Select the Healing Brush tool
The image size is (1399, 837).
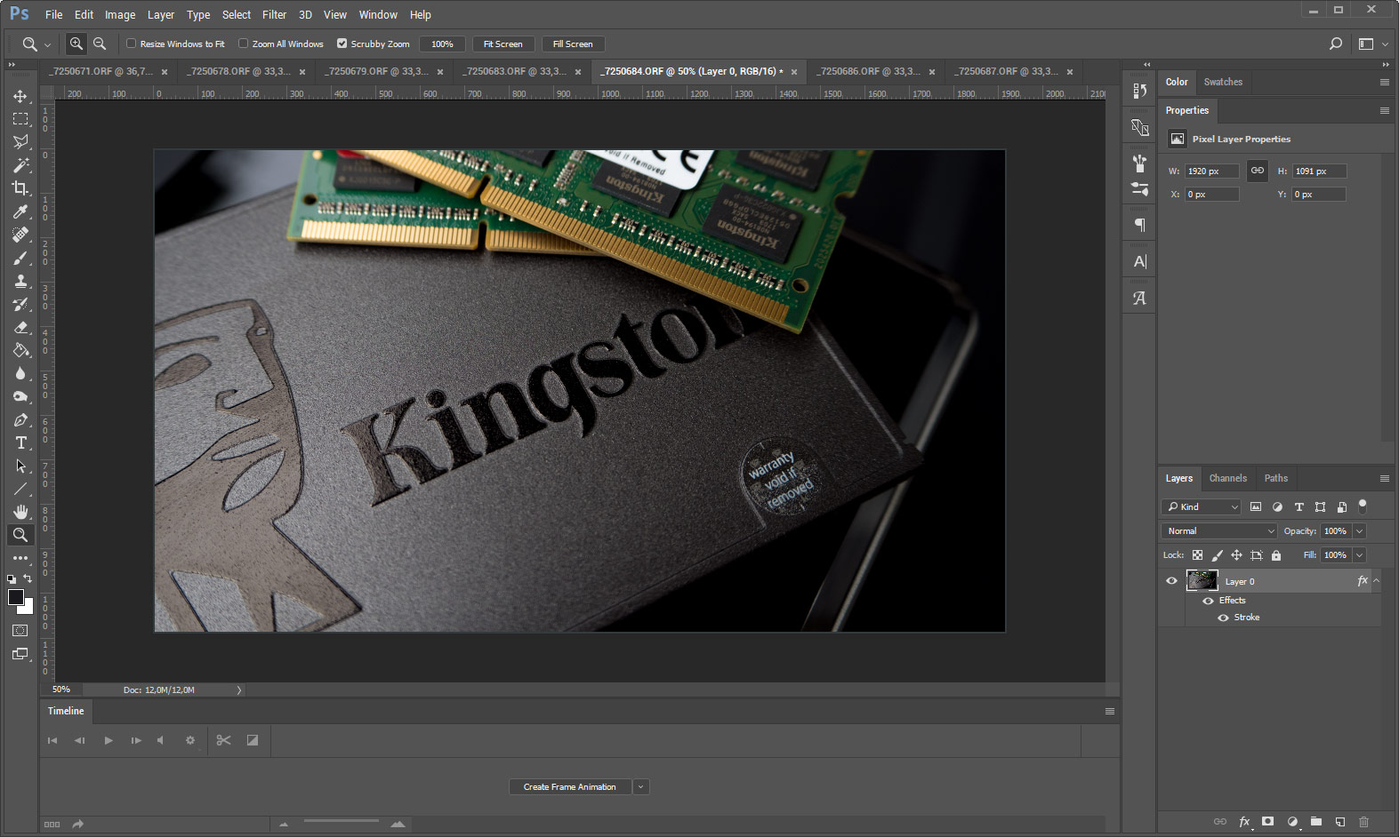pos(20,235)
